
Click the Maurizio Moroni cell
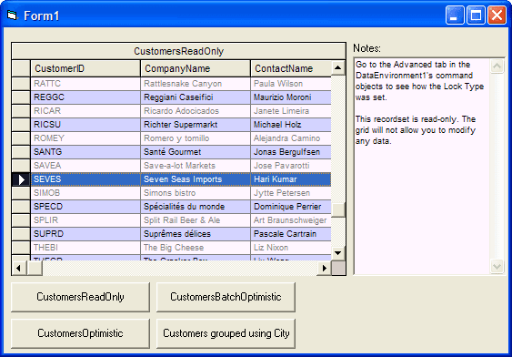291,97
